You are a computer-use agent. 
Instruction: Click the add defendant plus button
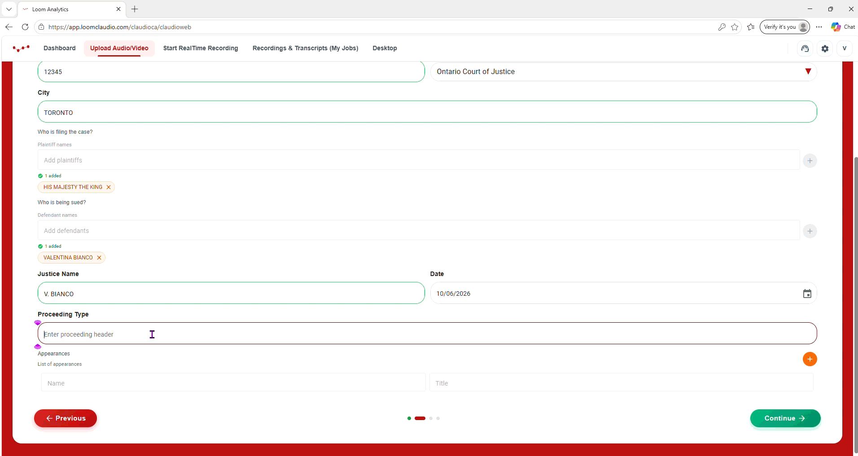tap(810, 231)
